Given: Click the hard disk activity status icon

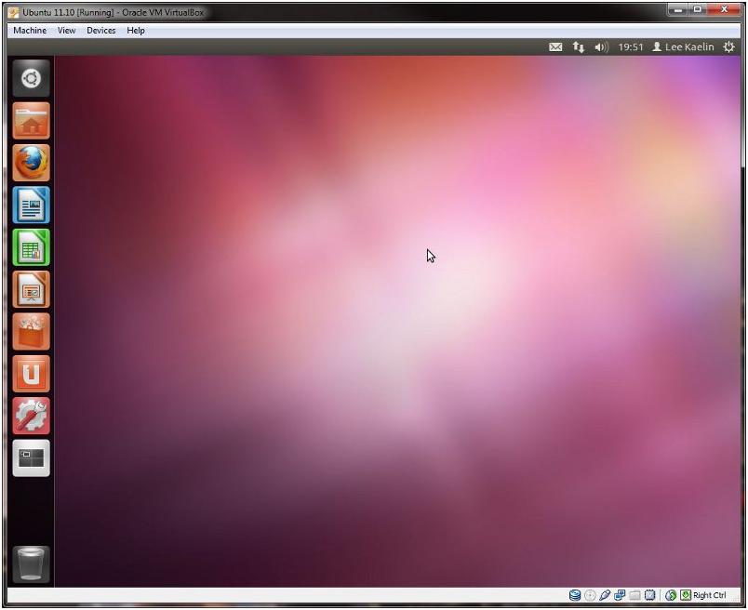Looking at the screenshot, I should coord(575,595).
